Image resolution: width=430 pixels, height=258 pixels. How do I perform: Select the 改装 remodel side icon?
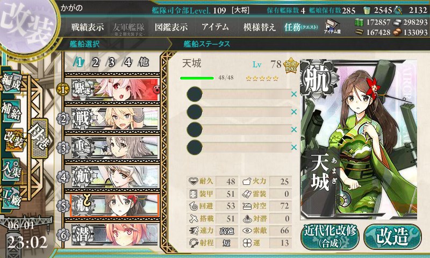point(13,140)
